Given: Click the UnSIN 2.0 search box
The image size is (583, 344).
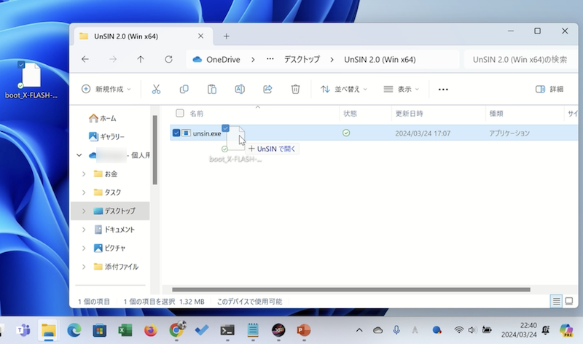Looking at the screenshot, I should click(519, 59).
